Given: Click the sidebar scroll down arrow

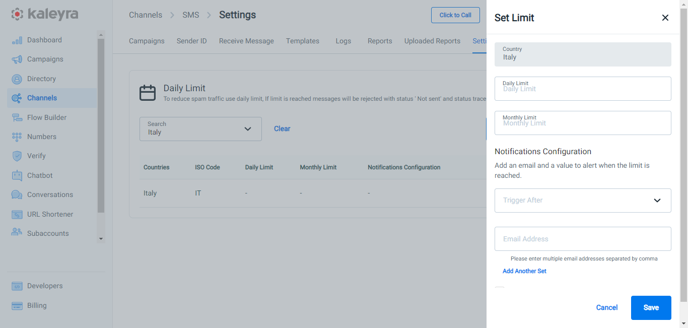Looking at the screenshot, I should coord(101,239).
